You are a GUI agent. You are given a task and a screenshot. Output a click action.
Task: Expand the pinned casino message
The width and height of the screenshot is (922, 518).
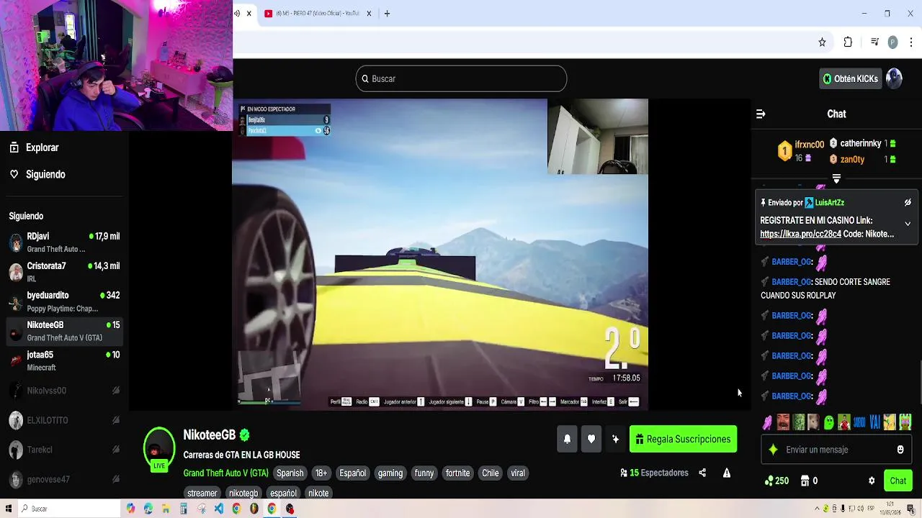click(908, 224)
